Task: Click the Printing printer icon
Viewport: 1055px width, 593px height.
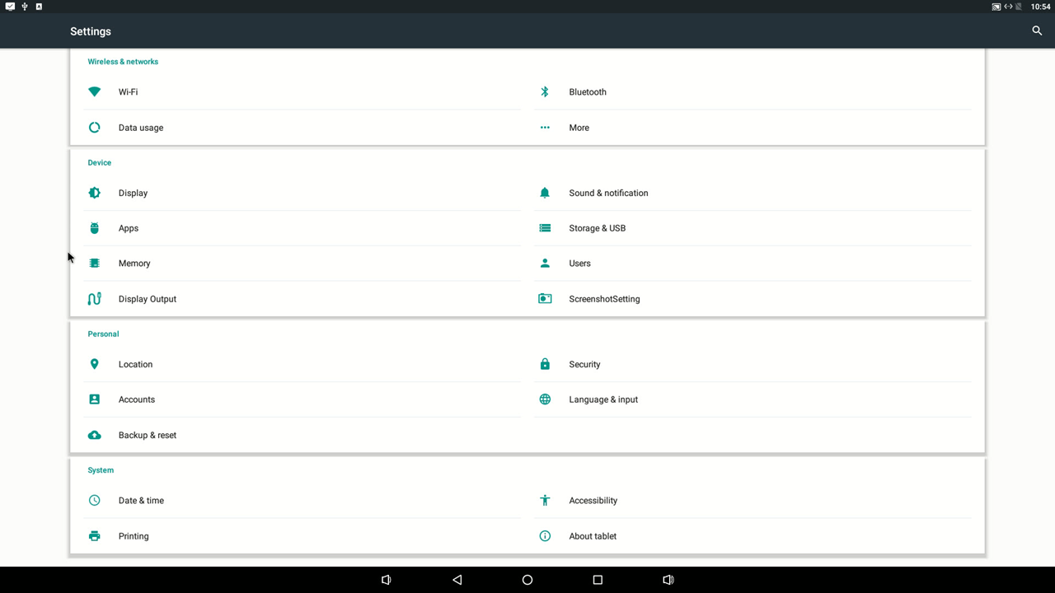Action: [x=95, y=536]
